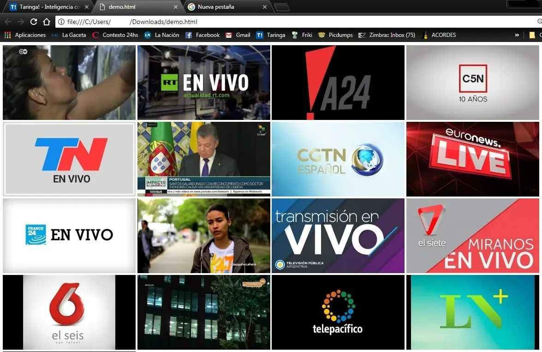Screen dimensions: 542x352
Task: Open the euronews LIVE channel thumbnail
Action: pos(473,159)
